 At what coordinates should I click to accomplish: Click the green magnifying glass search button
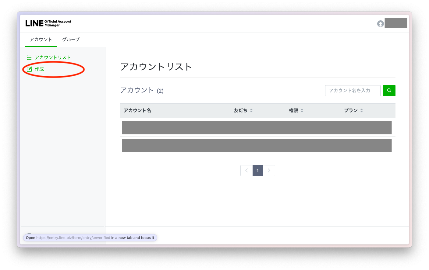click(x=389, y=90)
